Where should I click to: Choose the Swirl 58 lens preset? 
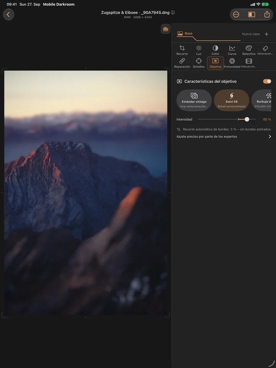point(232,100)
